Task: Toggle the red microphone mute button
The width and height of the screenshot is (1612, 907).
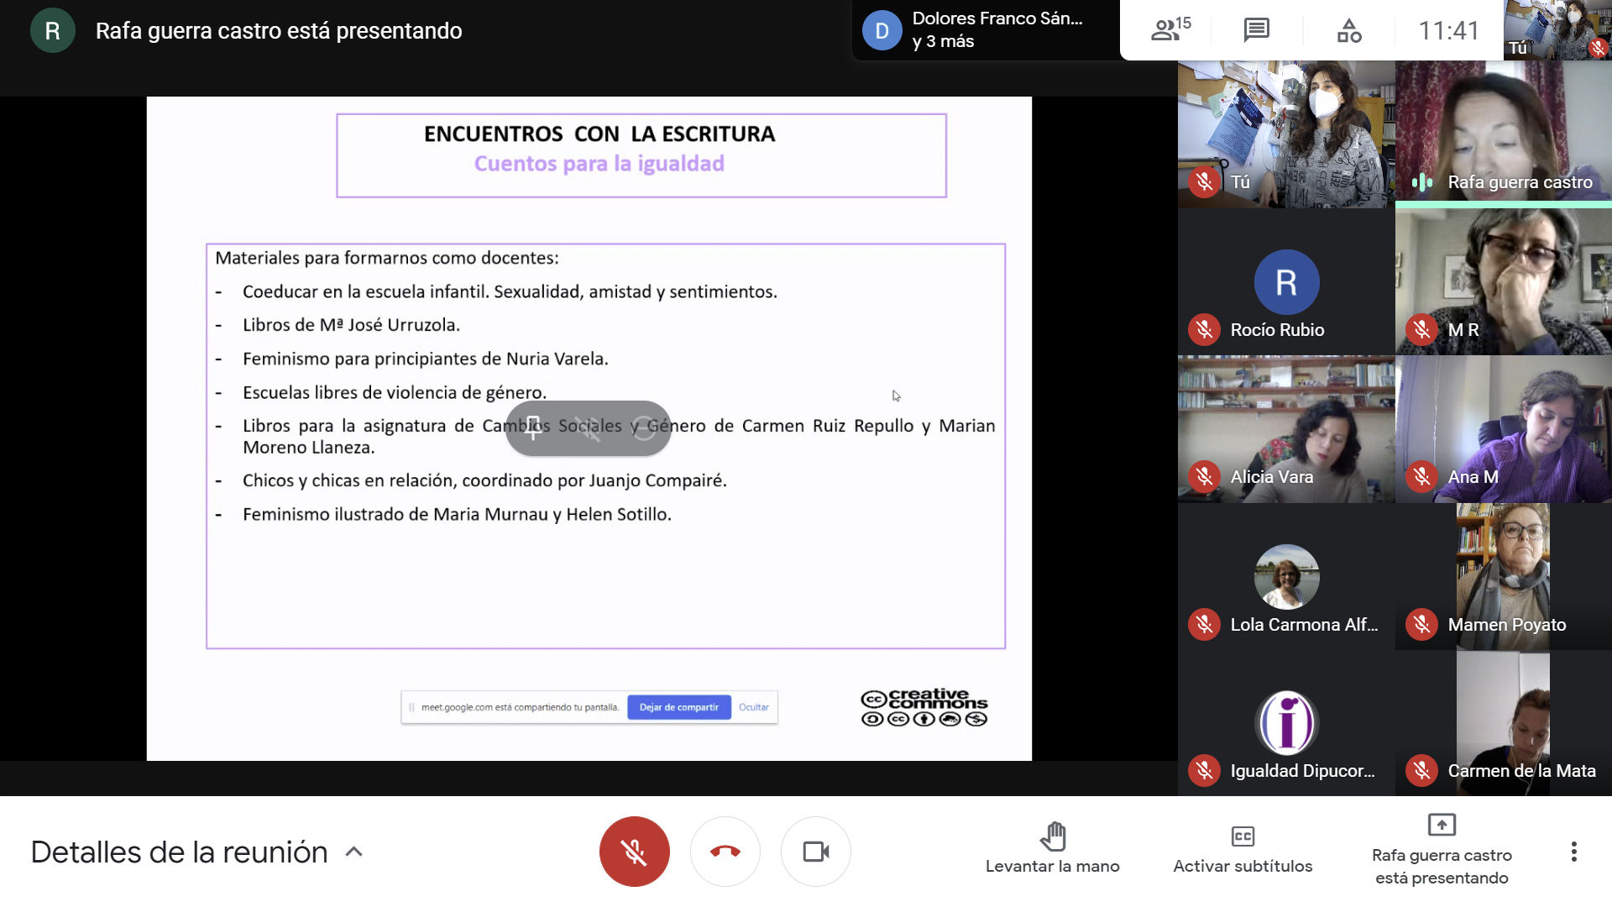Action: tap(634, 852)
